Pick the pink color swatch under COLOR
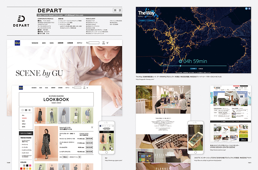The image size is (258, 170). 30,165
